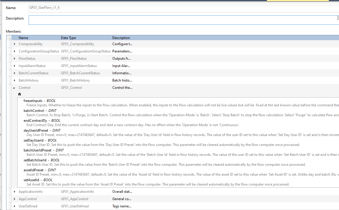The image size is (339, 210).
Task: Expand the ApplicationInfo member
Action: pos(15,192)
